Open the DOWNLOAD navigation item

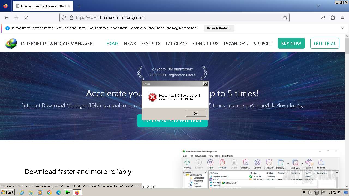point(236,44)
